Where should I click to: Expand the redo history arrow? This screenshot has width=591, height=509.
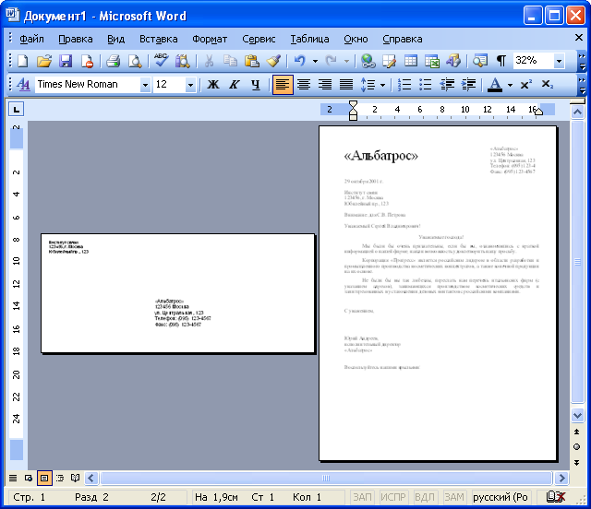346,61
